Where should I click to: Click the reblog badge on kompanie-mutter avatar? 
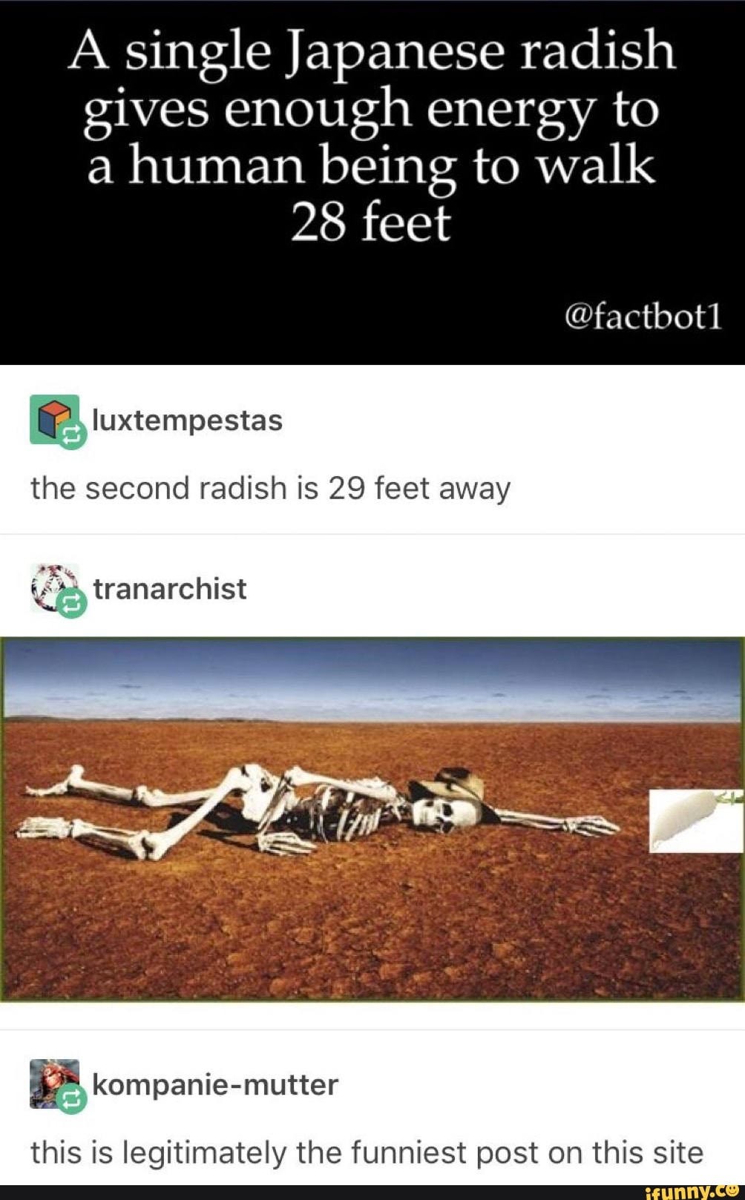[x=72, y=1101]
